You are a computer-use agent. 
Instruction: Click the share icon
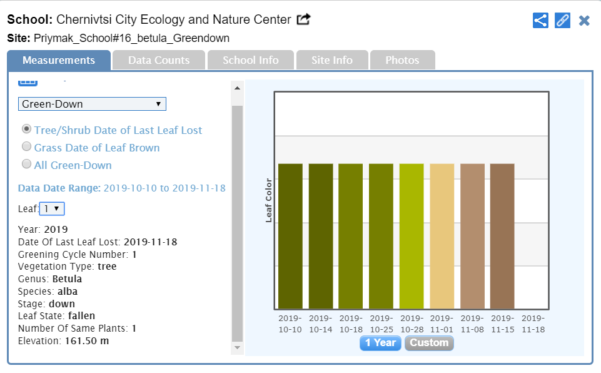tap(540, 20)
